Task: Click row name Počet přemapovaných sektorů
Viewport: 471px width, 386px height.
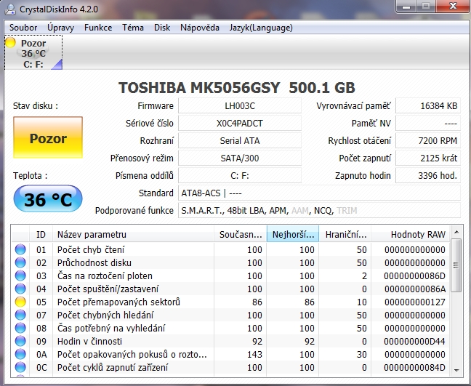Action: click(118, 302)
